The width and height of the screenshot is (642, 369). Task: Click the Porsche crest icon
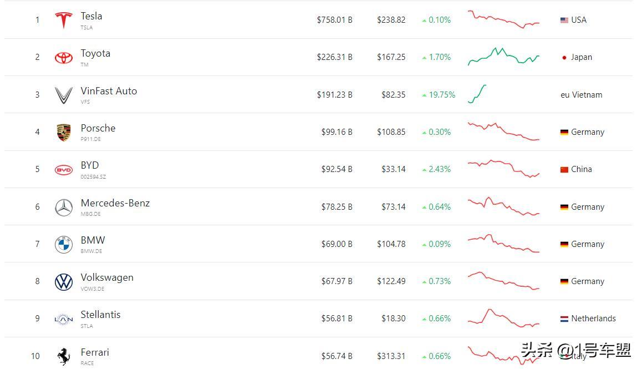(63, 133)
